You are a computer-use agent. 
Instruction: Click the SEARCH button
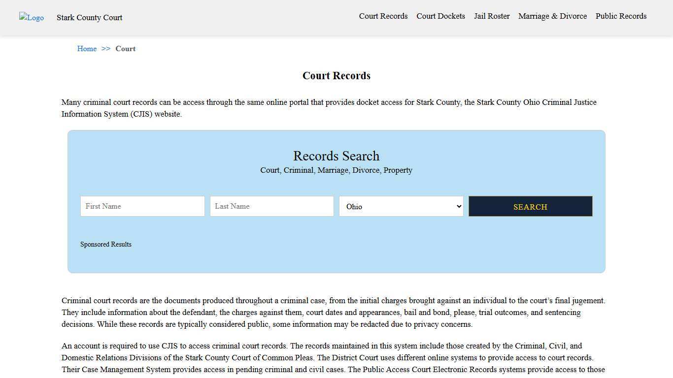(530, 206)
